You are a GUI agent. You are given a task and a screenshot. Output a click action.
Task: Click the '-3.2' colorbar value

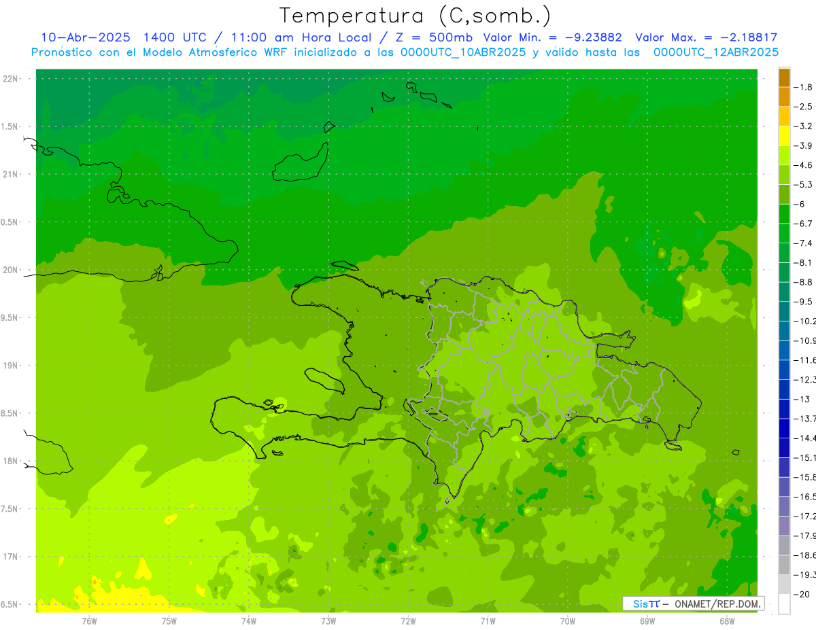click(804, 126)
